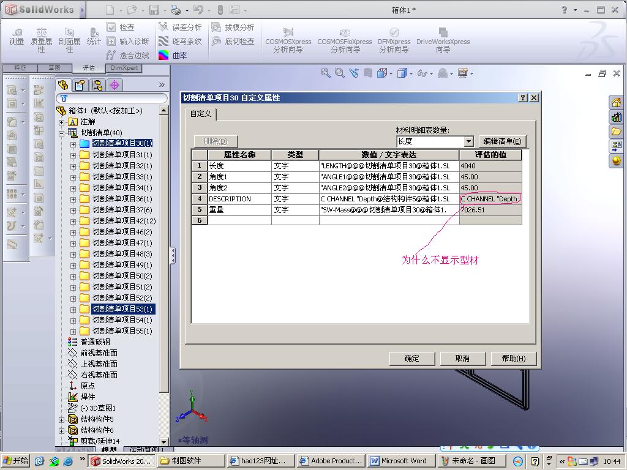Click the tree filter funnel icon
Screen dimensions: 627x470
point(64,98)
